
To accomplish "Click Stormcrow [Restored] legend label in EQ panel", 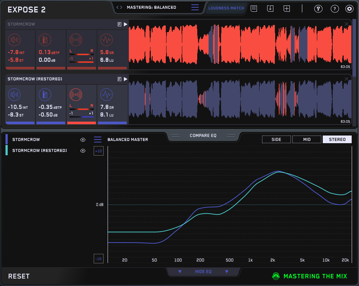I will [40, 150].
